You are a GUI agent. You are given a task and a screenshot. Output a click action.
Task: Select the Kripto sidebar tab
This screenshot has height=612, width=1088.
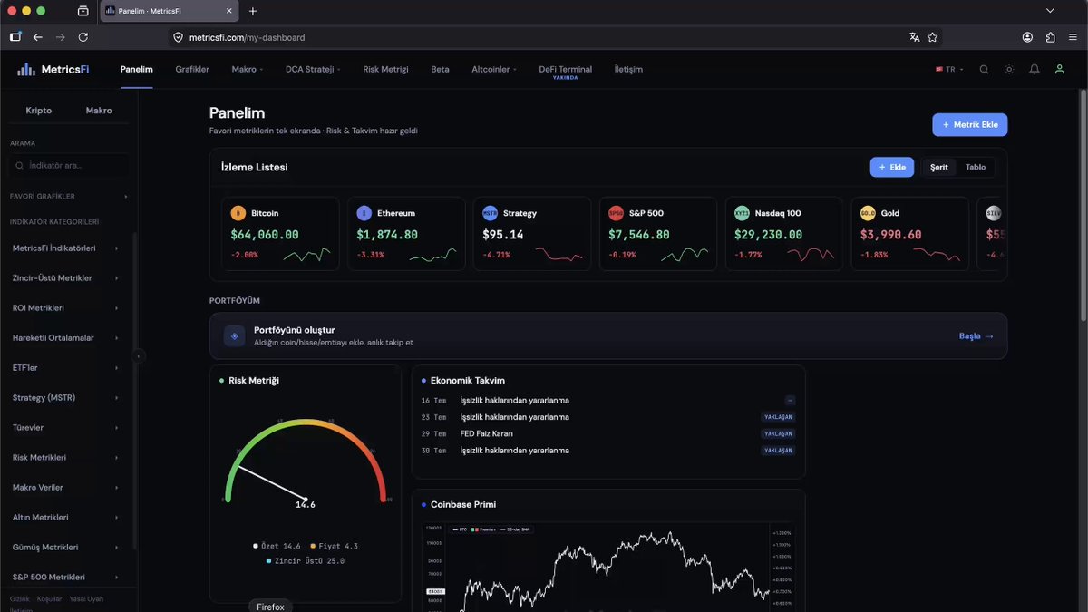pos(39,111)
